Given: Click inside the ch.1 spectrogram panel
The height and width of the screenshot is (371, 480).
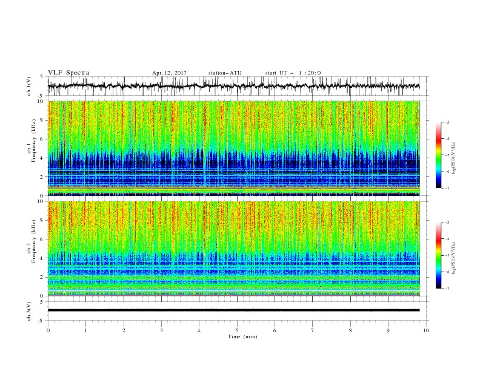Looking at the screenshot, I should pos(233,148).
